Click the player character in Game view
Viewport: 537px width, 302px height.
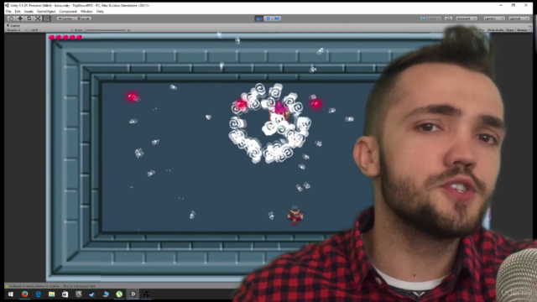pos(295,216)
